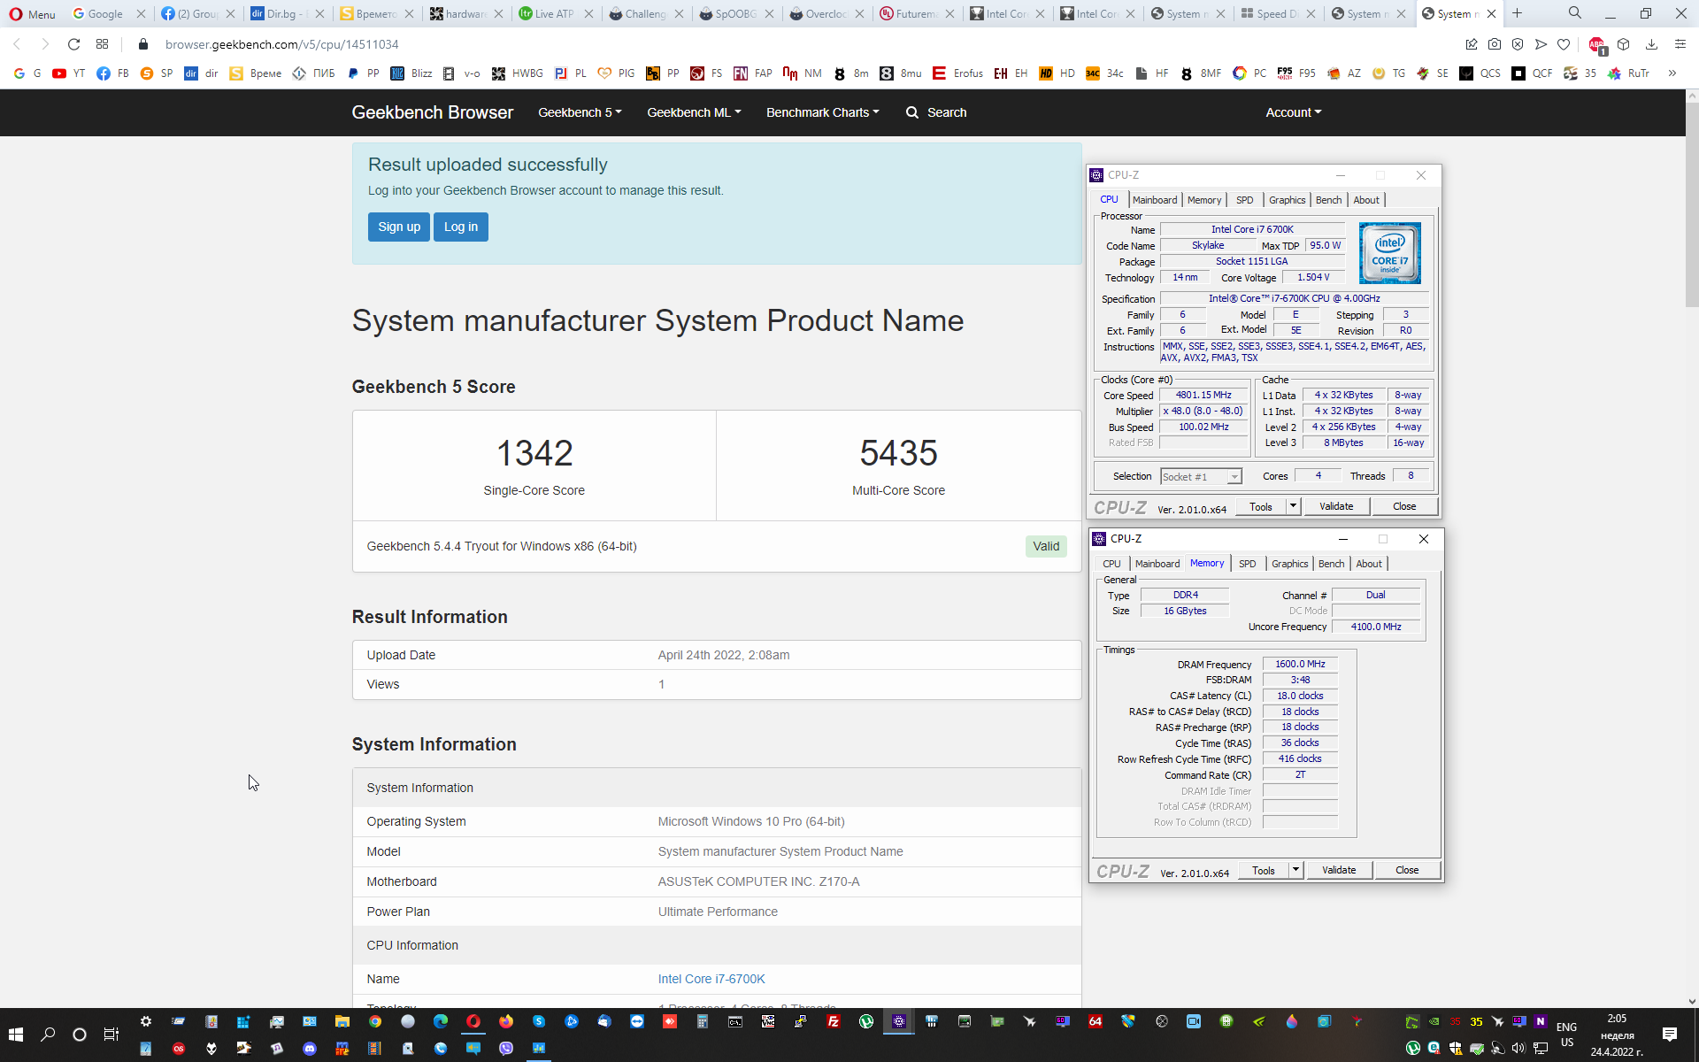Screen dimensions: 1699x1062
Task: Click Validate in top CPU-Z window
Action: click(x=1336, y=506)
